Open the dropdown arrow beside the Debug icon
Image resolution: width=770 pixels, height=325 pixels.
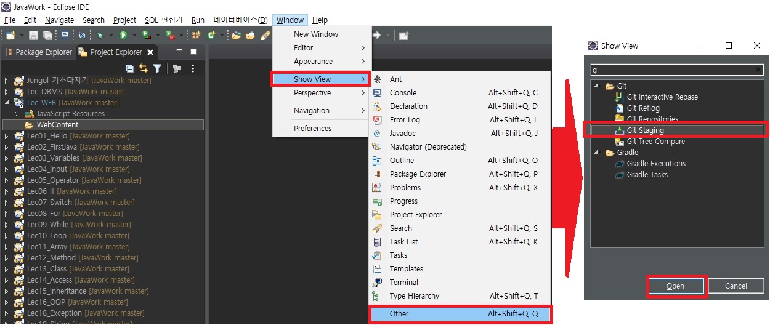tap(111, 35)
